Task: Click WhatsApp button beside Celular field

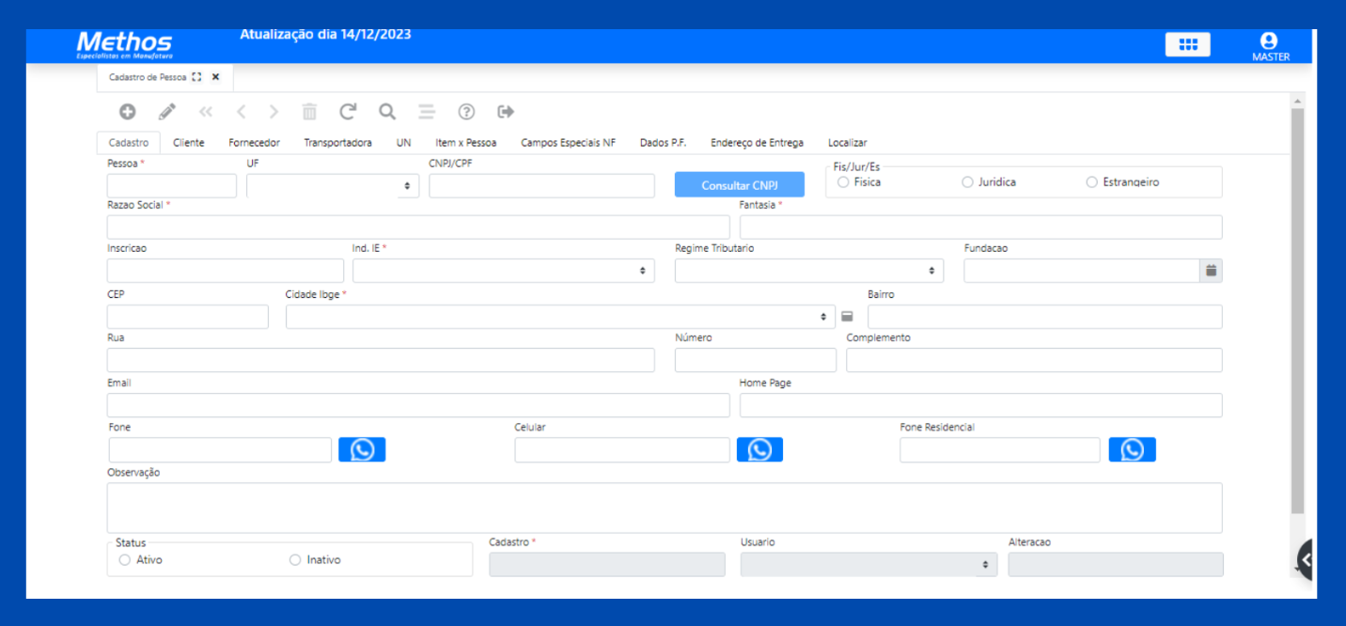Action: click(x=759, y=449)
